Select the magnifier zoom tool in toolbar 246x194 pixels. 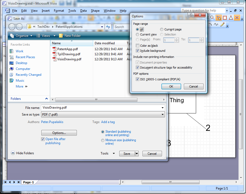click(212, 18)
